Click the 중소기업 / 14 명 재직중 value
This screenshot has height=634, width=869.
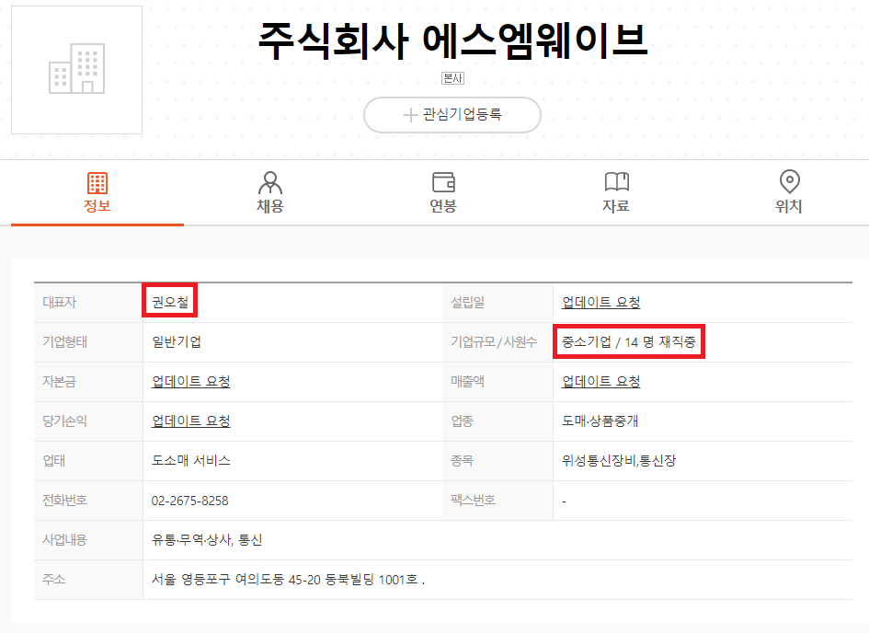click(628, 341)
